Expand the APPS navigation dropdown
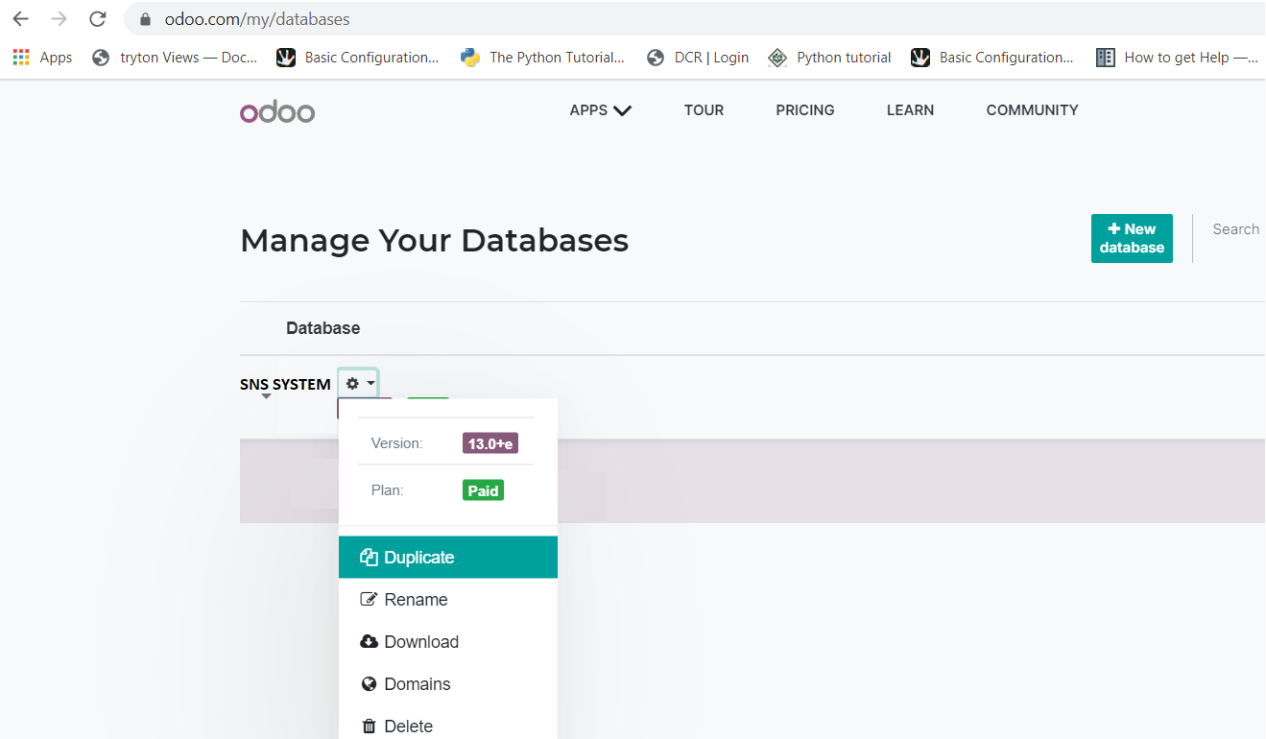This screenshot has height=739, width=1266. (600, 110)
